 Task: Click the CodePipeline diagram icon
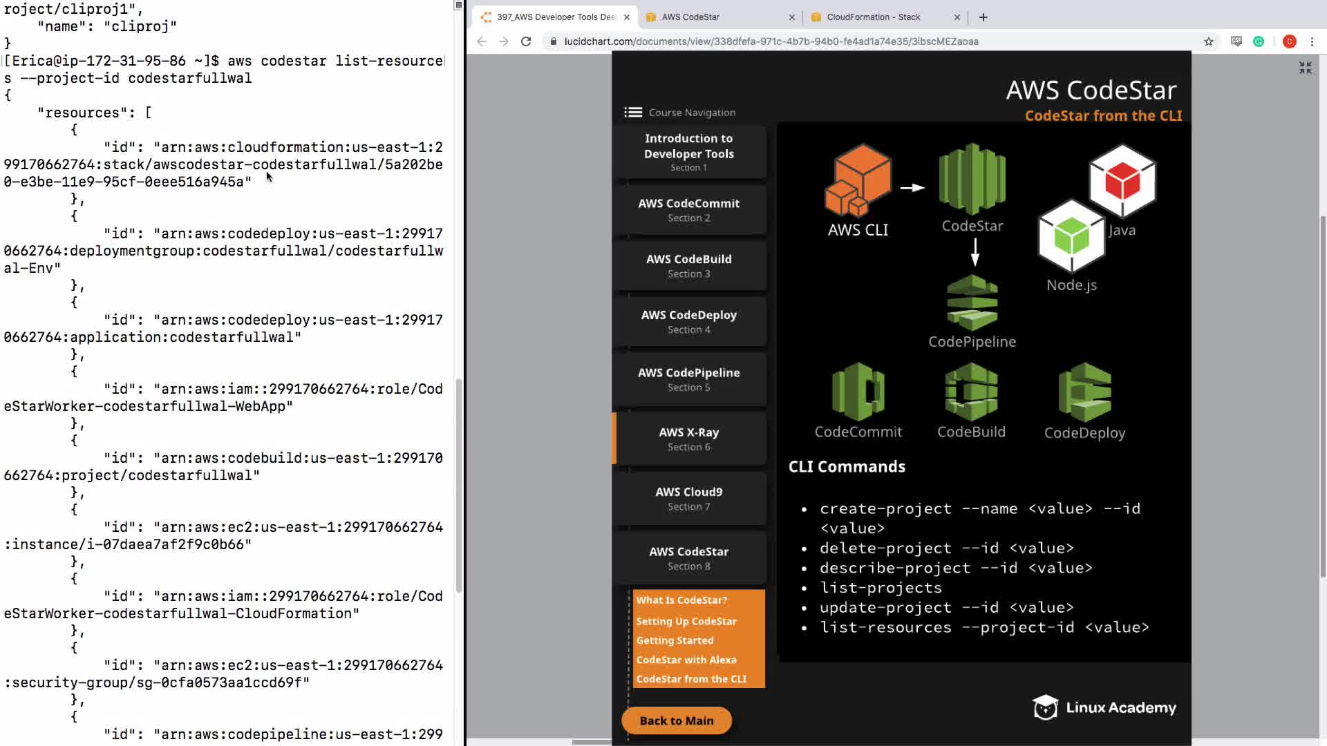click(972, 303)
